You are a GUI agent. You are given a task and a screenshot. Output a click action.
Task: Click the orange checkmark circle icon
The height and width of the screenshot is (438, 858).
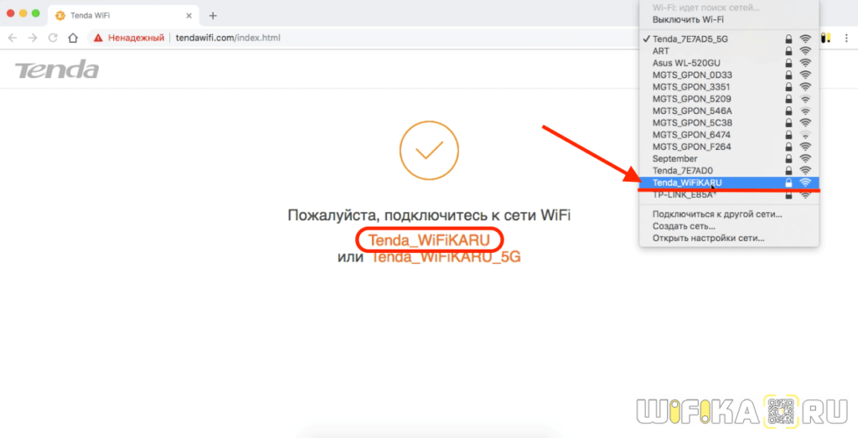click(429, 151)
